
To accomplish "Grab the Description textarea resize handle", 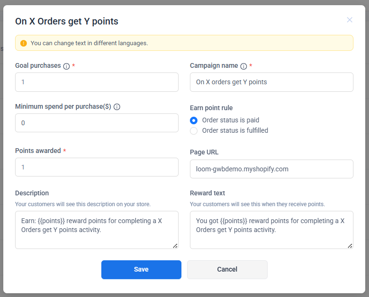I will click(x=175, y=245).
